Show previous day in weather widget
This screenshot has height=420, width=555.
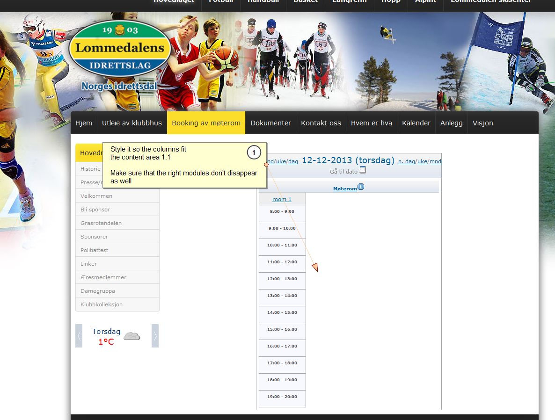tap(79, 336)
